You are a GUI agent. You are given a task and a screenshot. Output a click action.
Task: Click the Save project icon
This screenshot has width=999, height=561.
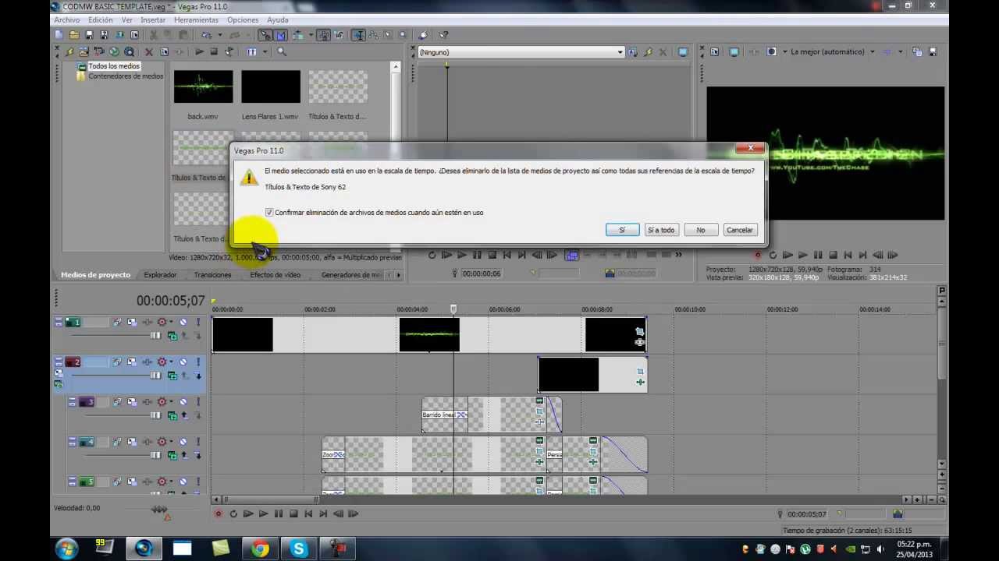[x=89, y=35]
